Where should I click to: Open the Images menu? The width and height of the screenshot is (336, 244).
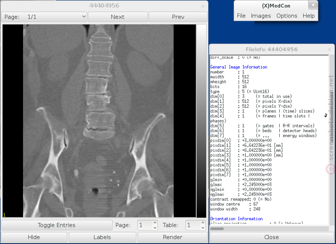click(x=261, y=16)
